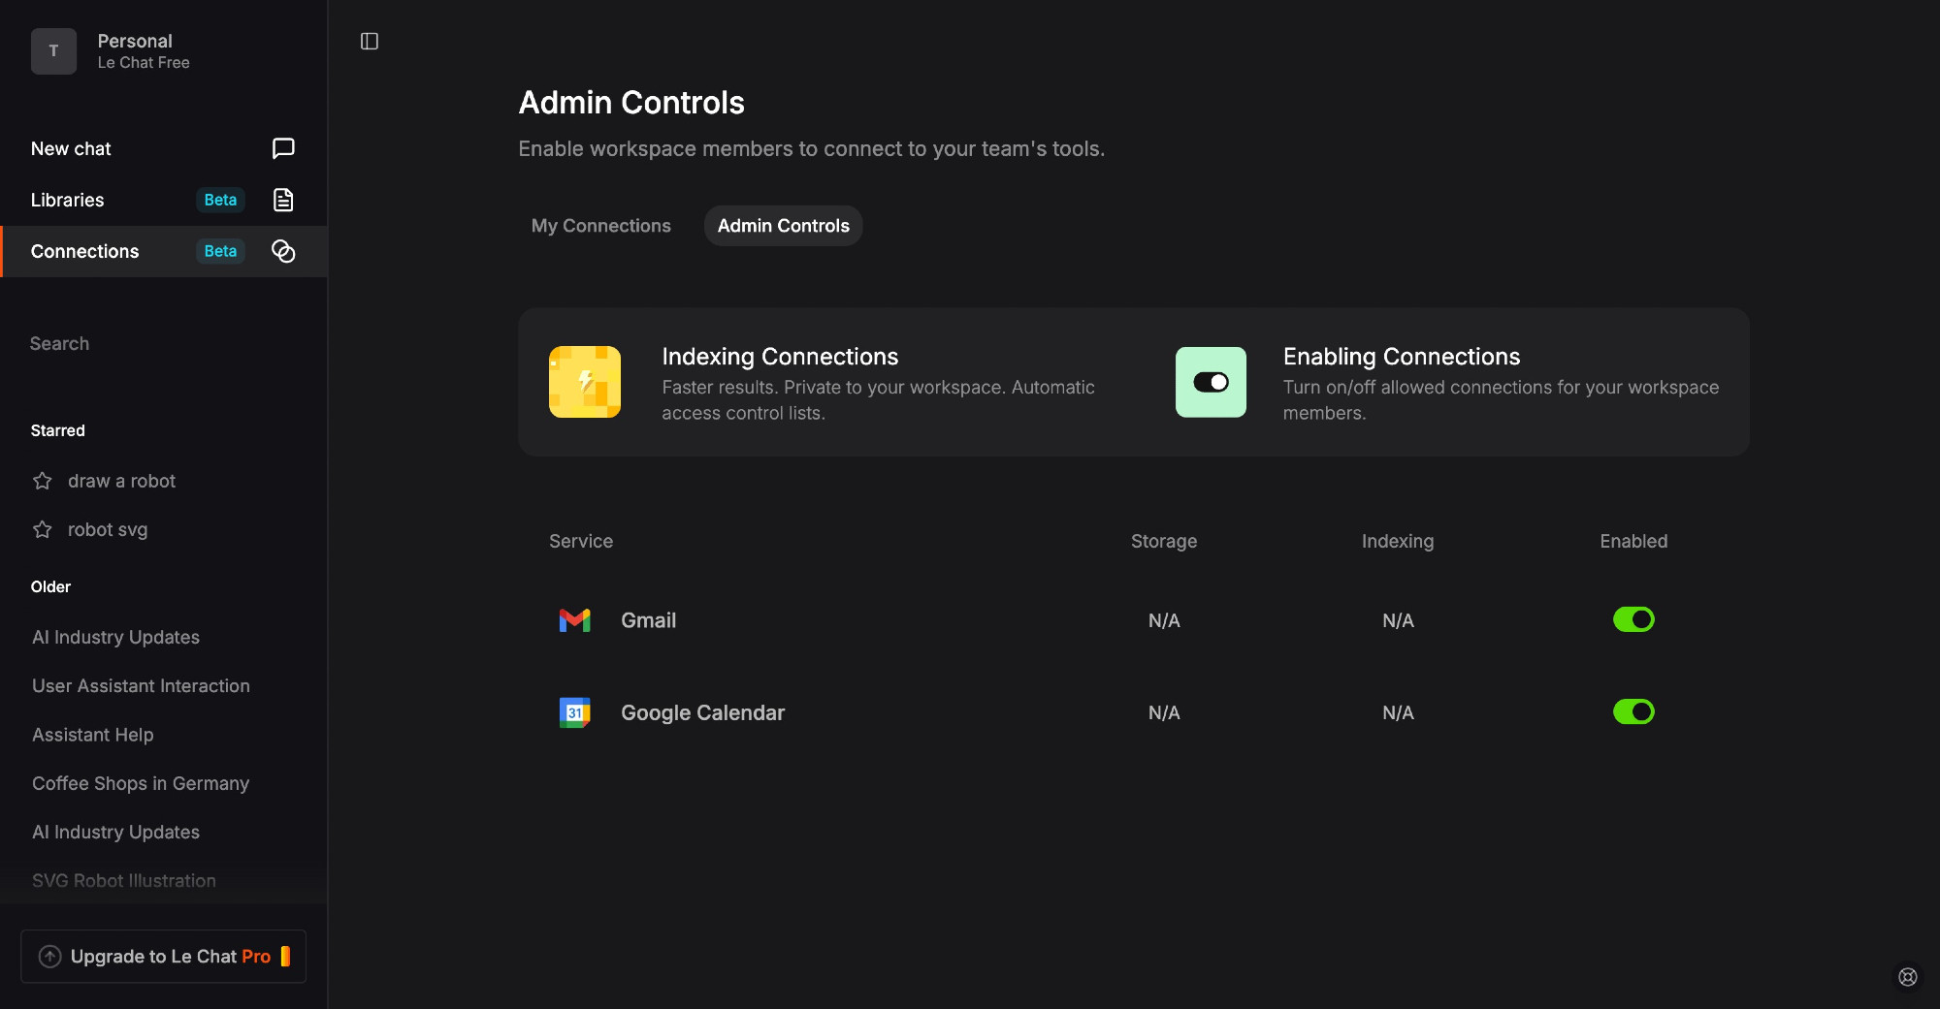Open Libraries from sidebar
Screen dimensions: 1940x1009
click(163, 200)
